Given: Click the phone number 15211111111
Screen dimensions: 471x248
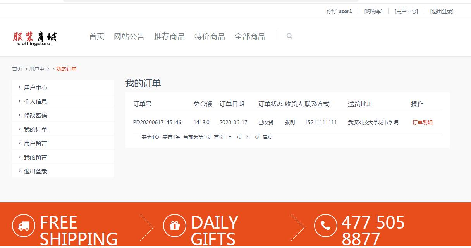Looking at the screenshot, I should point(321,122).
